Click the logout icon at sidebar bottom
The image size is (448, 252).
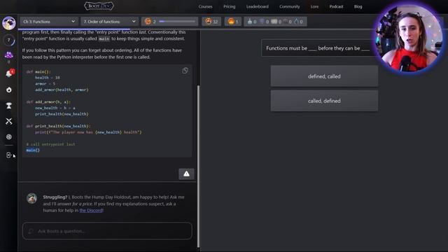point(9,155)
